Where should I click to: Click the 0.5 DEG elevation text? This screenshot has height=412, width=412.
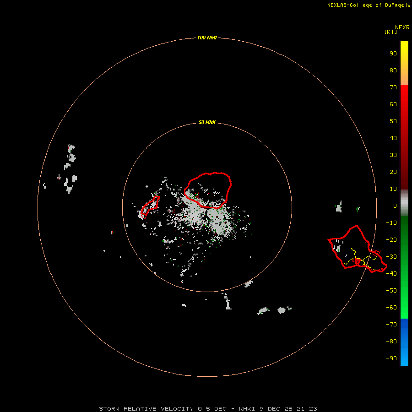point(212,409)
